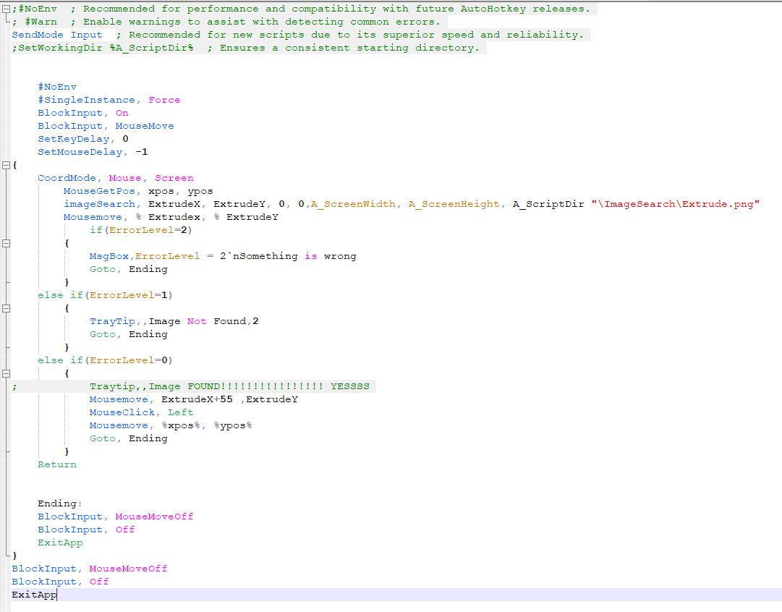Click the ;SetWorkingDir %A_ScriptDir% comment
The image size is (782, 612).
pyautogui.click(x=245, y=48)
